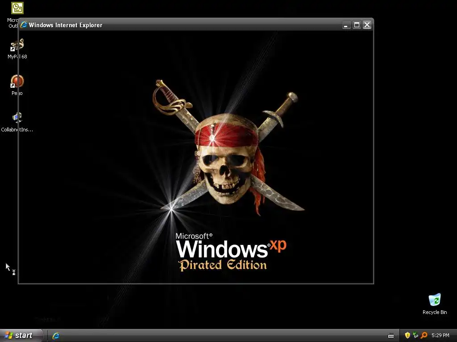Click the orange magnifier tray icon
The width and height of the screenshot is (457, 342).
pyautogui.click(x=424, y=335)
